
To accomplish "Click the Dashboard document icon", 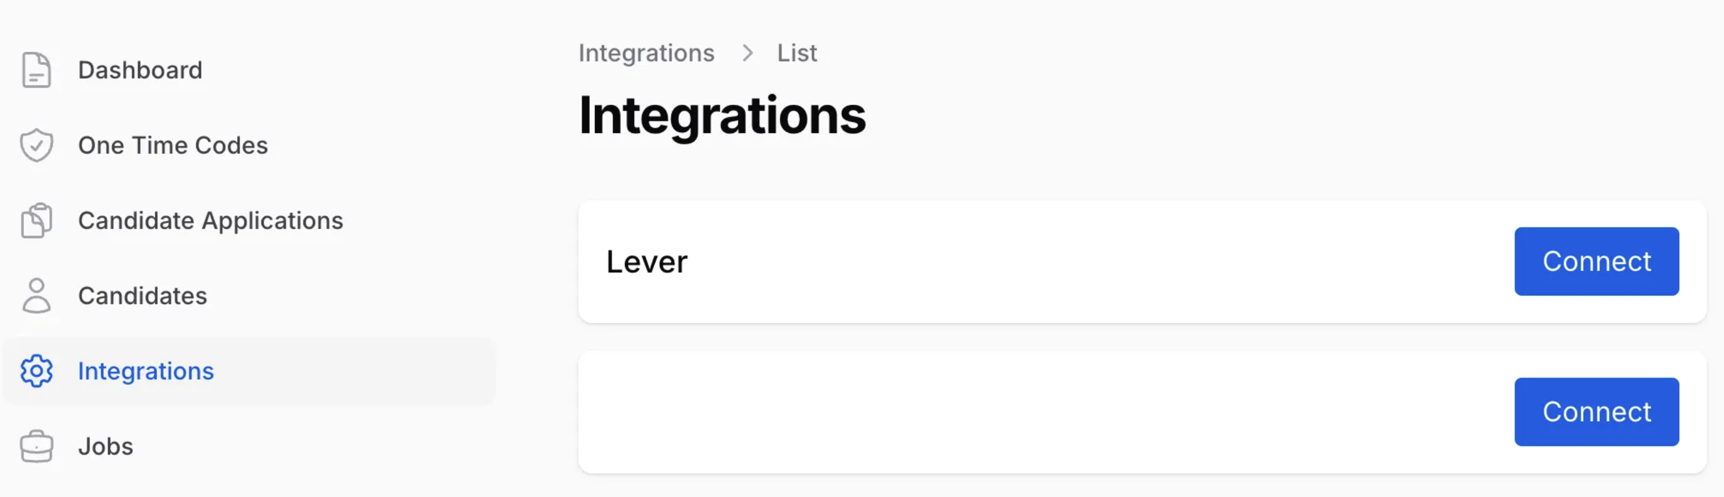I will [36, 70].
